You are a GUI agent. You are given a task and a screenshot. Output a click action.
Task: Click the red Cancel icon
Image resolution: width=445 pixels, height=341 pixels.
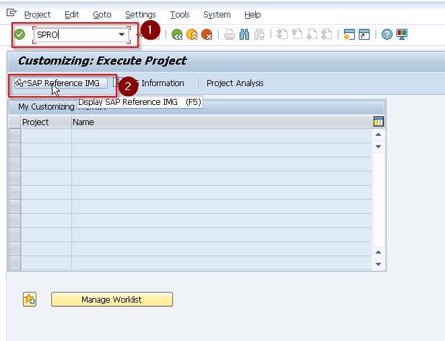207,34
